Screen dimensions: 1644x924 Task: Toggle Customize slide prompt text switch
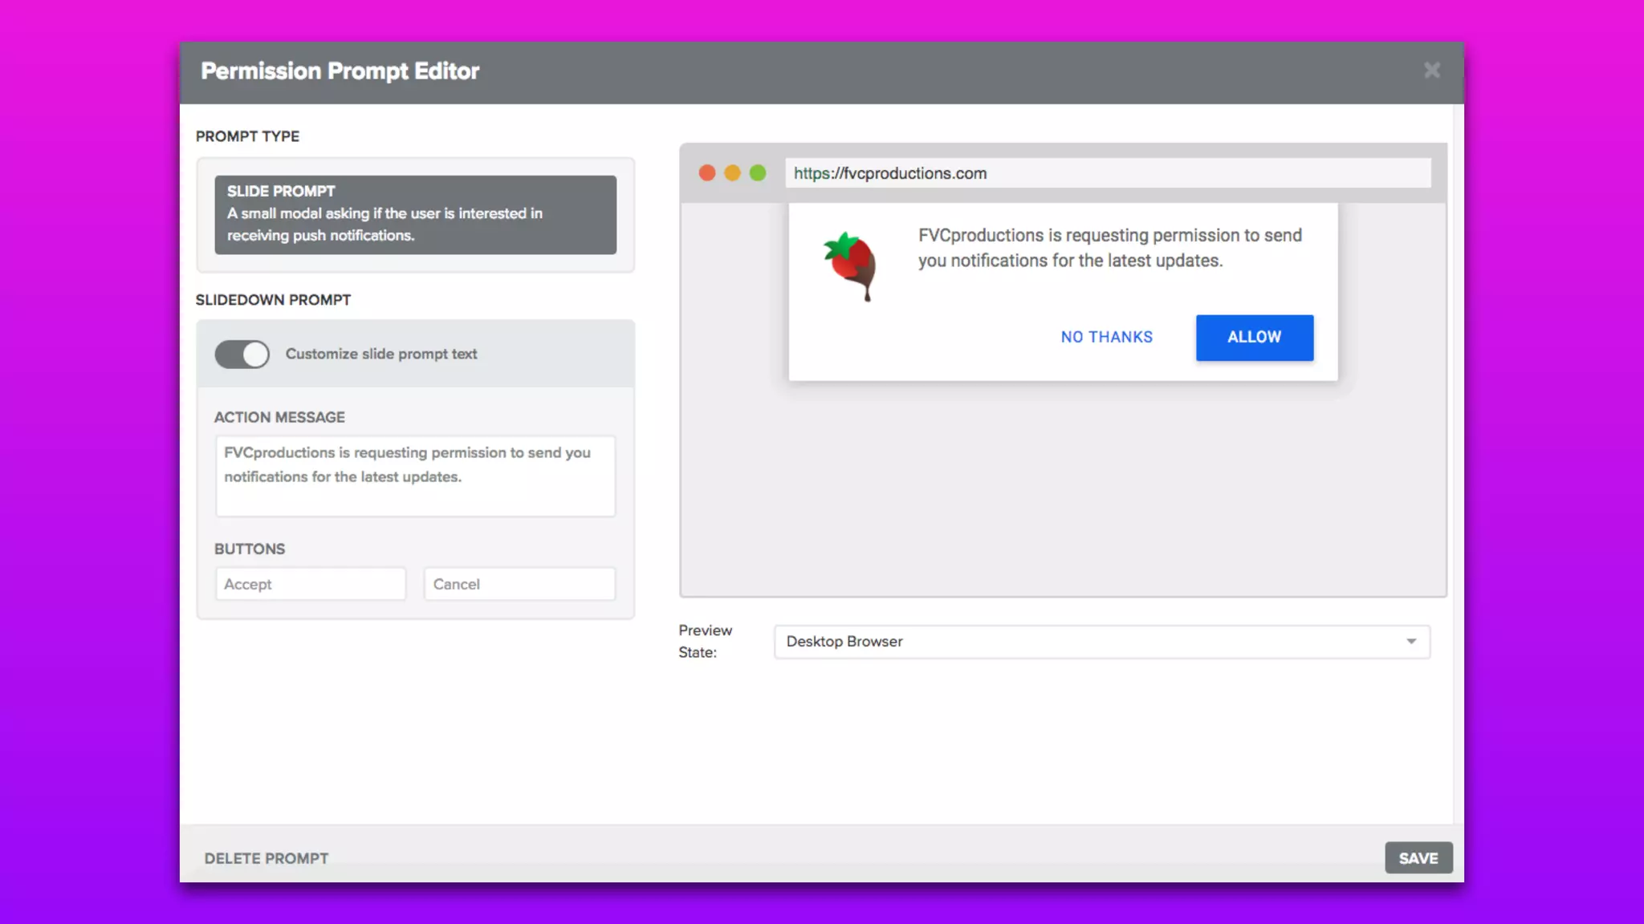(x=242, y=354)
